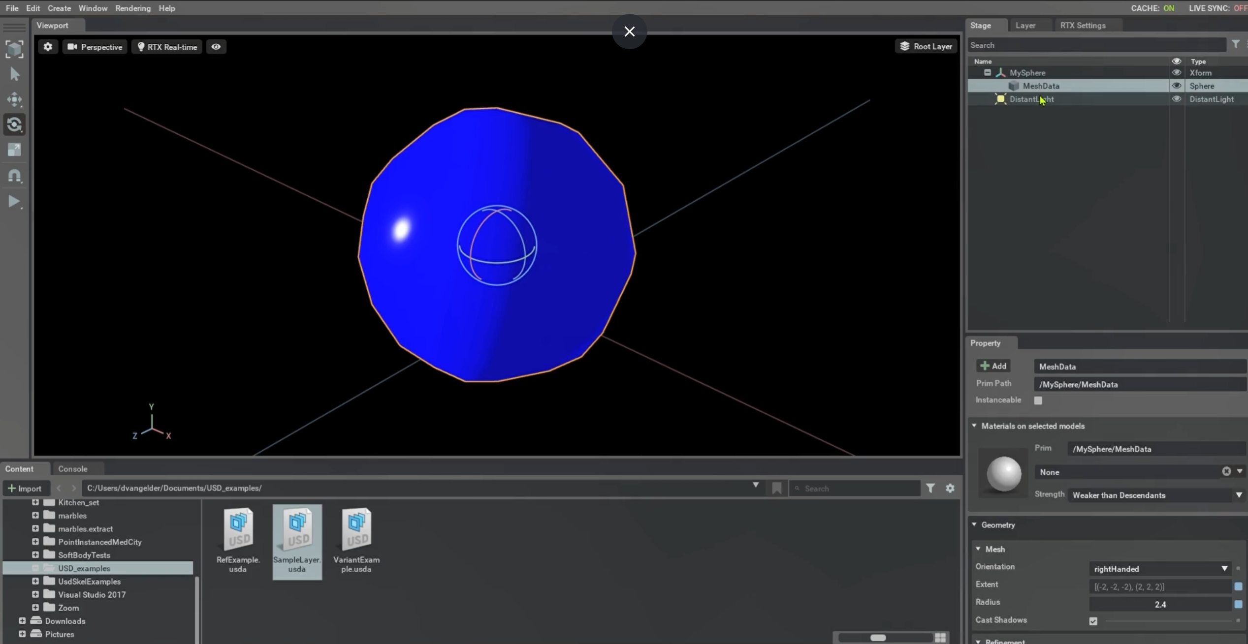
Task: Toggle the Snap magnet tool
Action: tap(14, 176)
